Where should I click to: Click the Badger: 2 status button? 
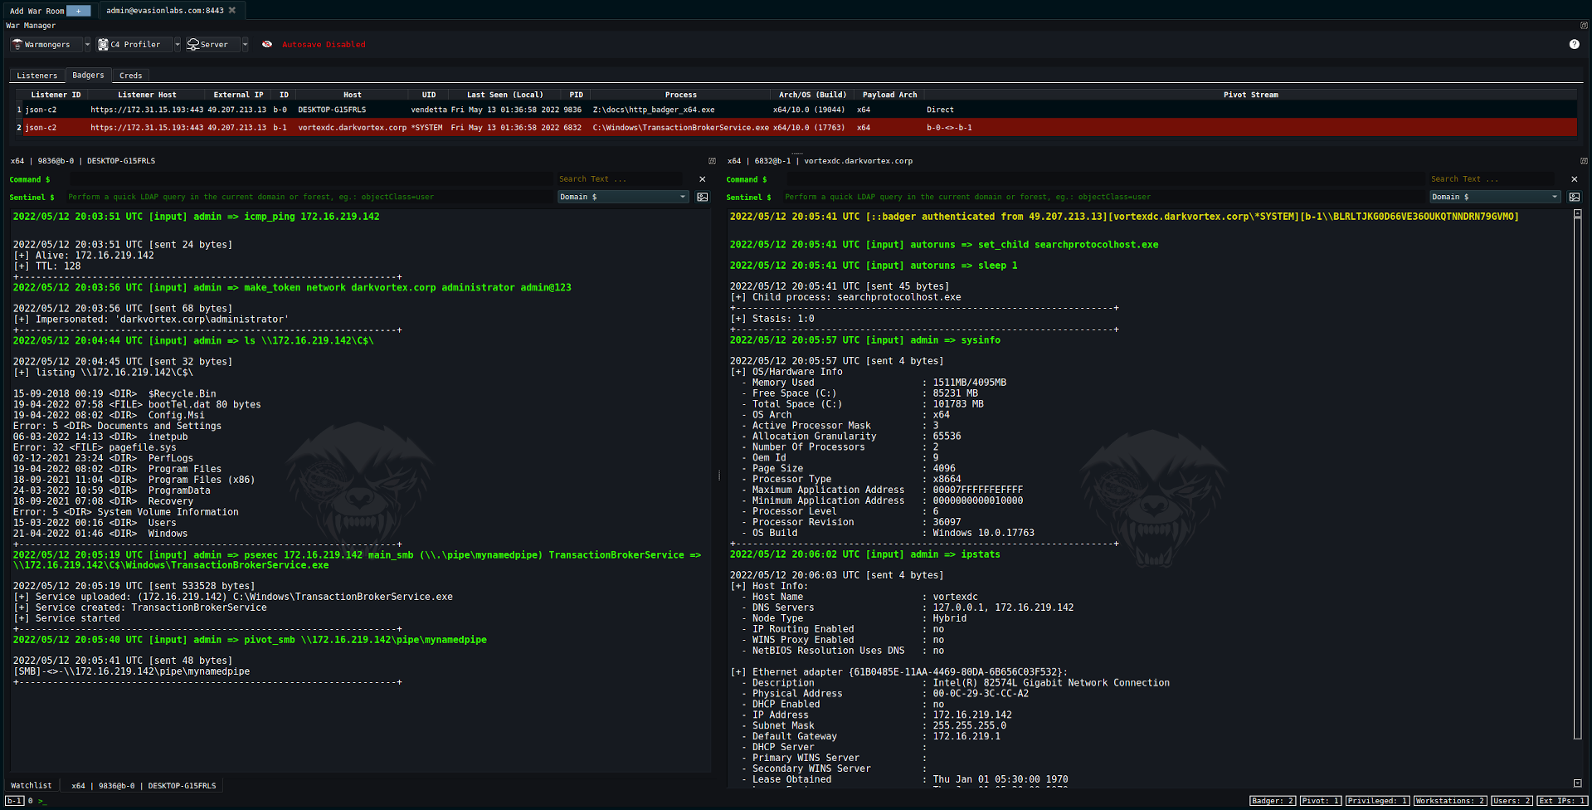[x=1271, y=801]
